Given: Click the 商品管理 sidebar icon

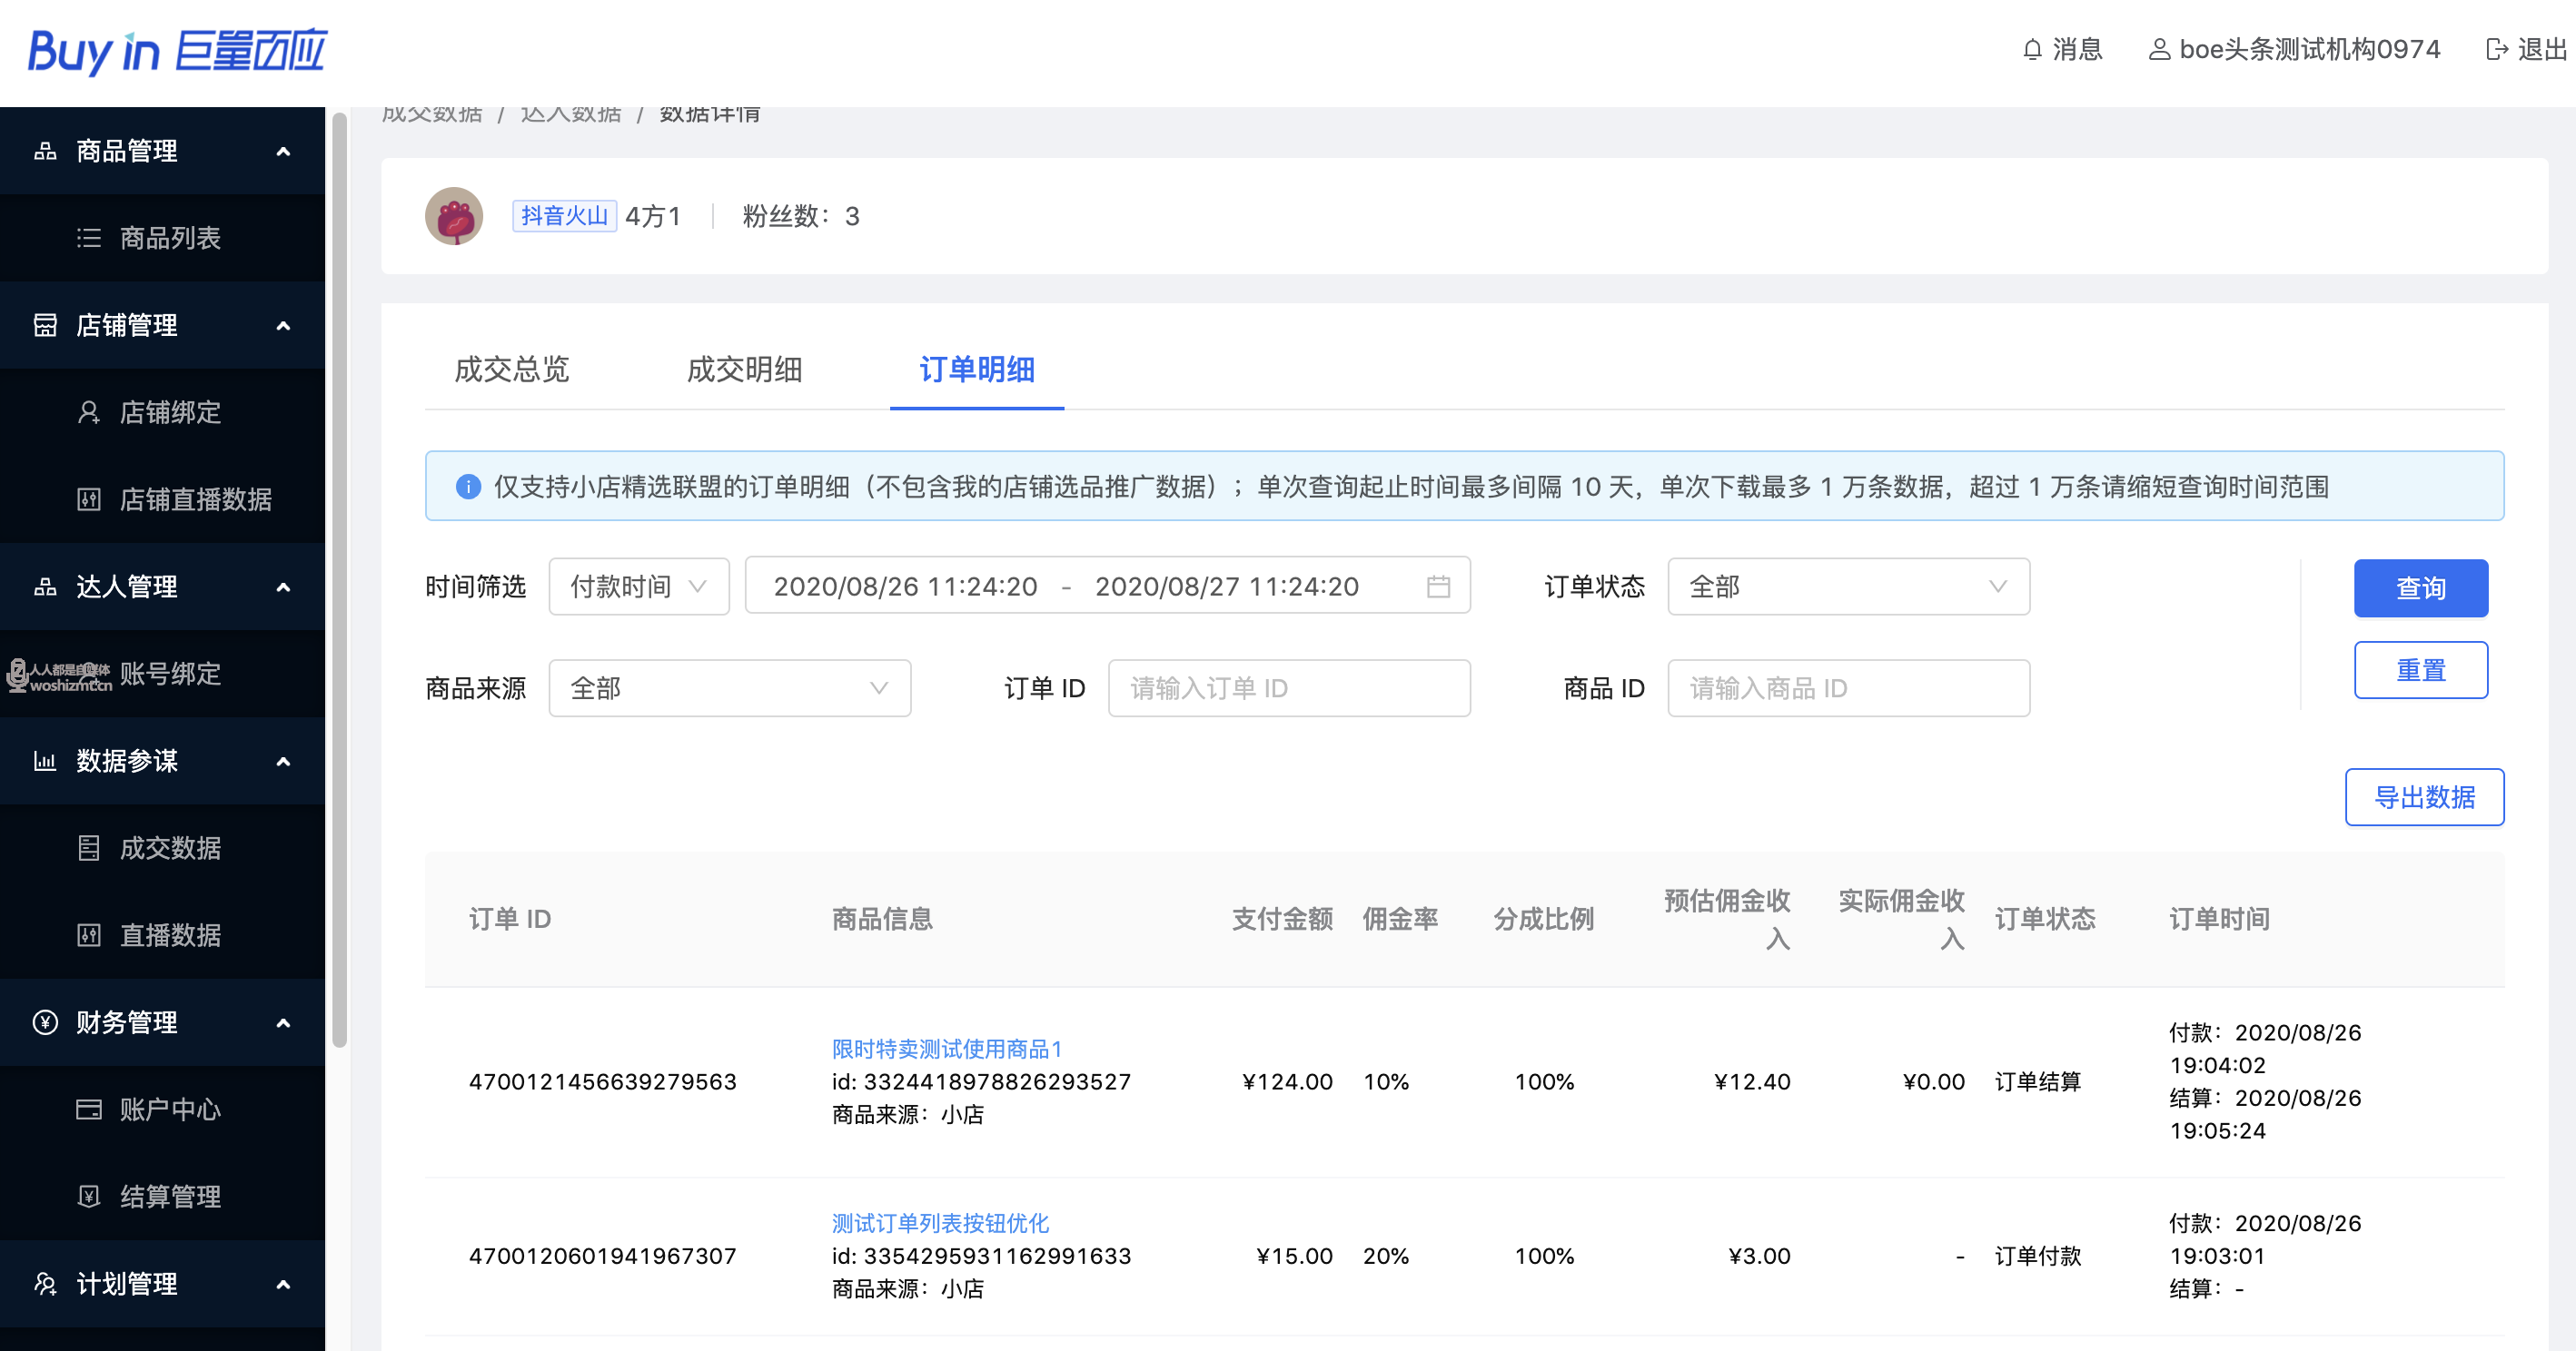Looking at the screenshot, I should coord(45,151).
